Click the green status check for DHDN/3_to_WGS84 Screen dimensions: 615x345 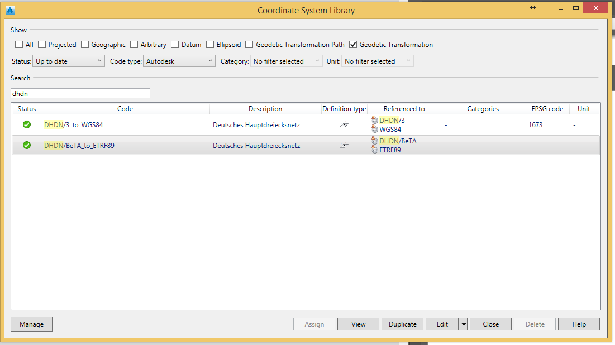point(27,124)
